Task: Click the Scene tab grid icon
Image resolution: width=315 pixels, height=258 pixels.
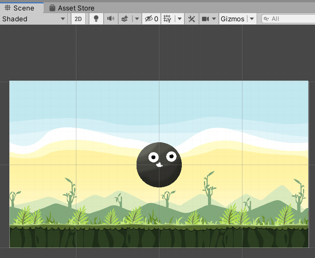Action: pyautogui.click(x=7, y=8)
